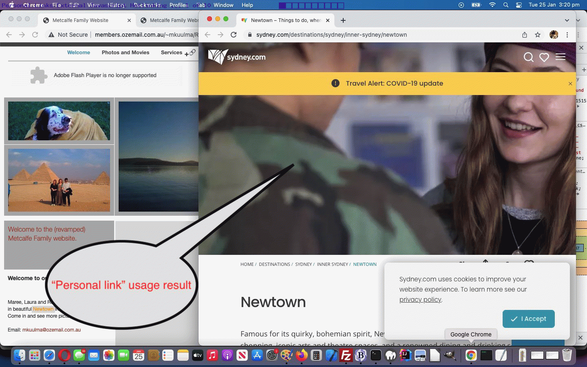Accept cookies with I Accept button
This screenshot has height=367, width=587.
[x=528, y=319]
